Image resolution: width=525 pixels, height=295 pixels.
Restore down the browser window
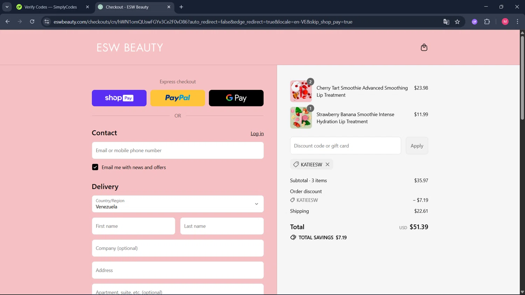coord(501,7)
